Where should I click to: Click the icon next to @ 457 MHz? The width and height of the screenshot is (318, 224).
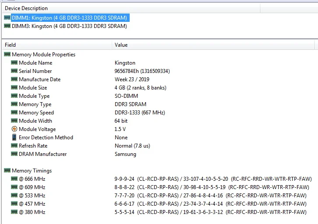14,203
